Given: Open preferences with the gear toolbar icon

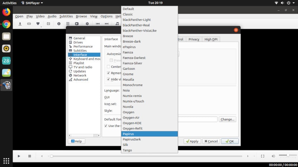Looking at the screenshot, I should point(87,24).
